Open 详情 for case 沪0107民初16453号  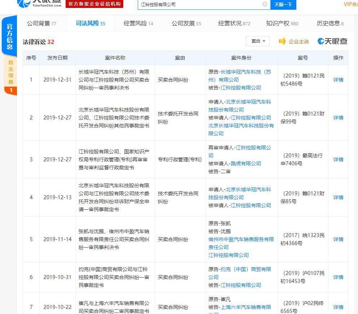pyautogui.click(x=338, y=277)
